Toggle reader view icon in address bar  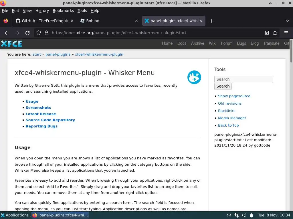[267, 33]
